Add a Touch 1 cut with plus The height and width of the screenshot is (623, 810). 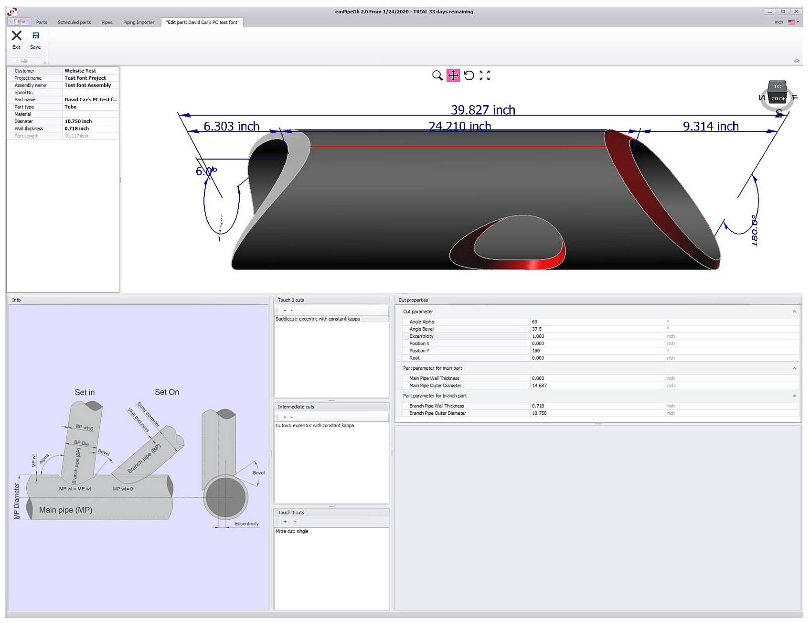click(x=285, y=522)
